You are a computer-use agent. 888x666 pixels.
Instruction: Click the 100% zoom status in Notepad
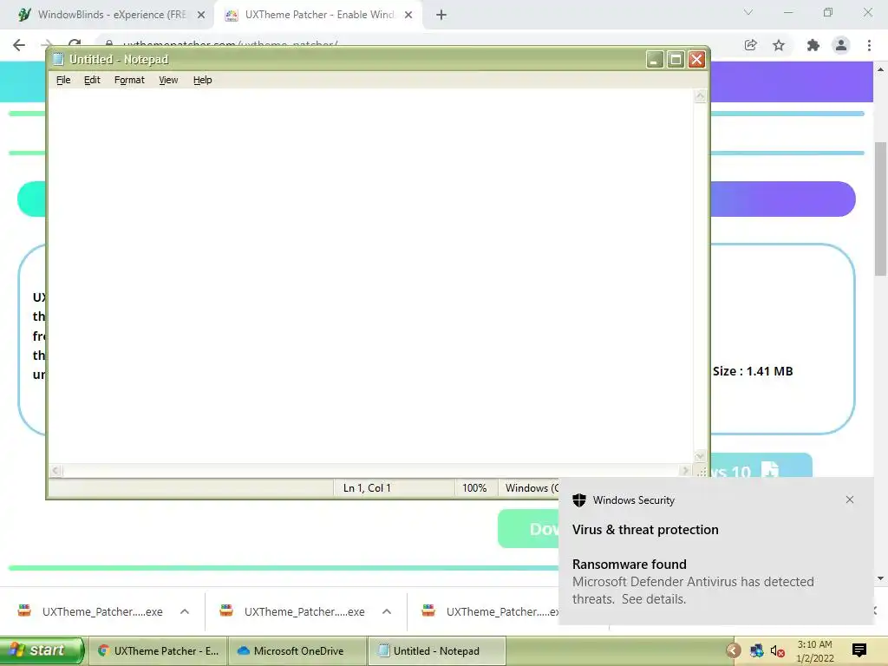(x=474, y=488)
